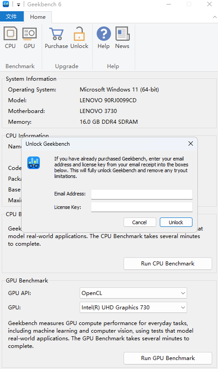
Task: Open the quick access toolbar dropdown arrow
Action: [x=18, y=4]
